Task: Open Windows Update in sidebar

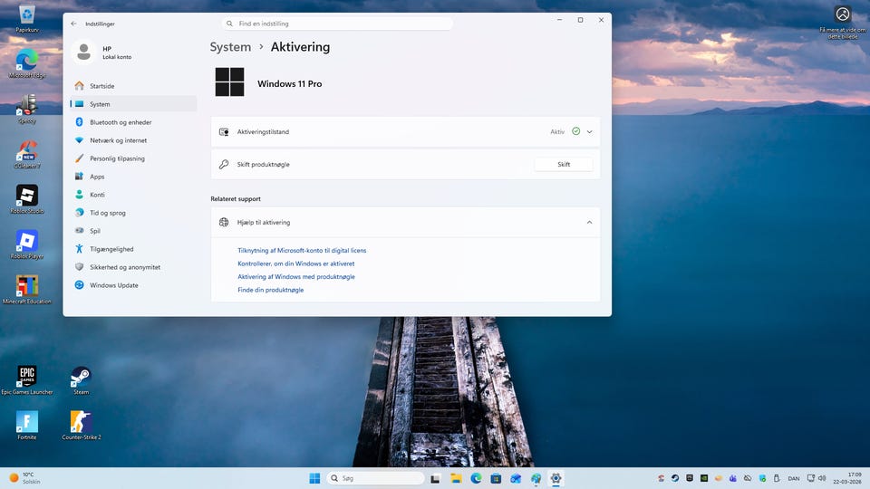Action: (x=113, y=285)
